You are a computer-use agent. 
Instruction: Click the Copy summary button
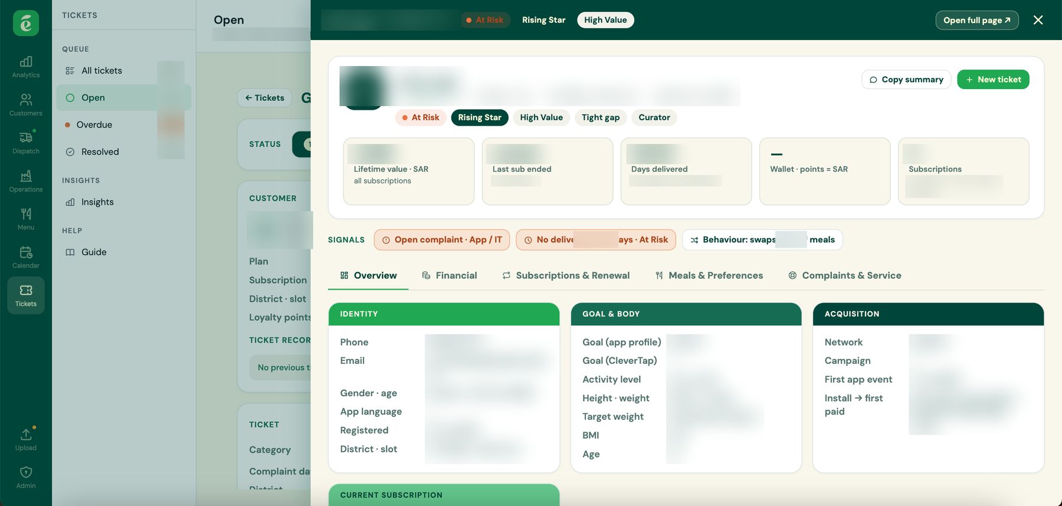pos(906,80)
